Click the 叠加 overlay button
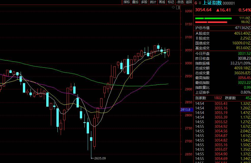The width and height of the screenshot is (251, 163). click(135, 2)
